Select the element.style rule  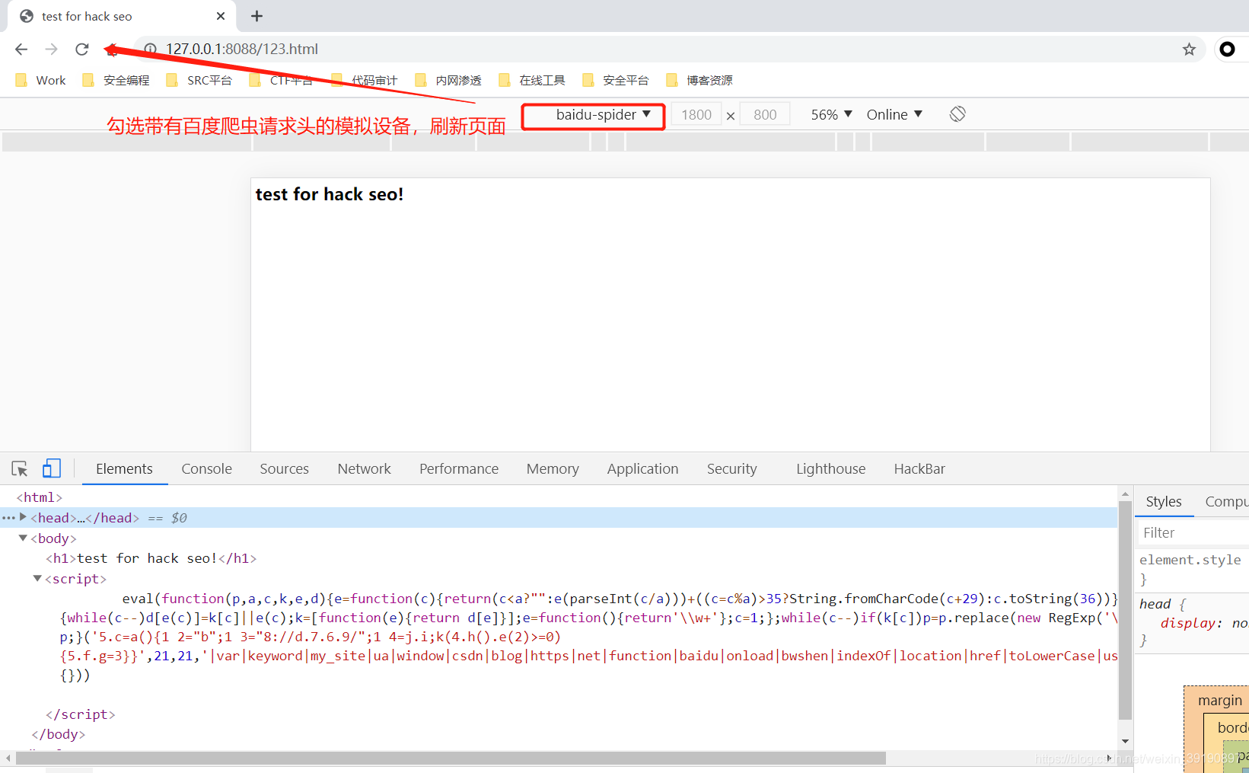coord(1190,560)
